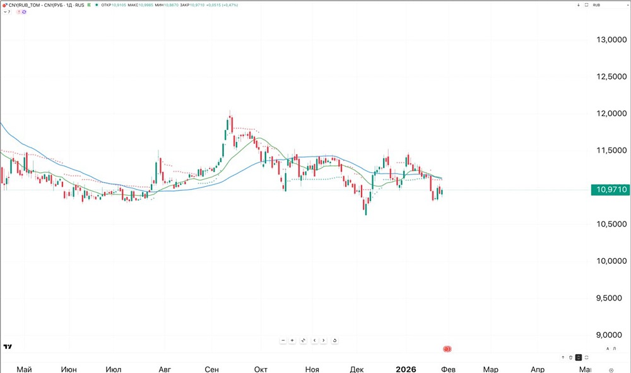This screenshot has height=373, width=631.
Task: Click the 13,0000 price axis label
Action: point(611,39)
